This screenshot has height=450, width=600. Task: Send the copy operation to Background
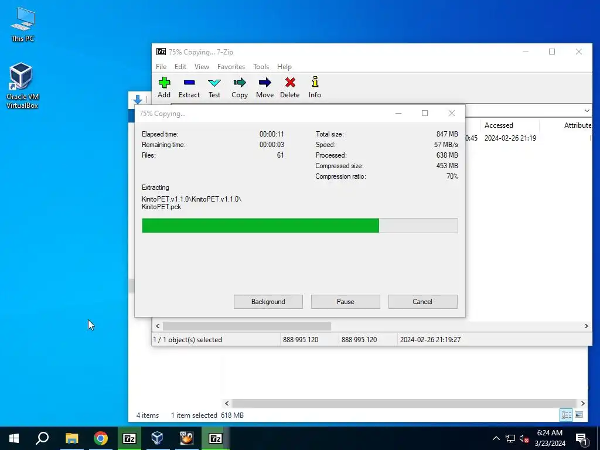[x=268, y=302]
